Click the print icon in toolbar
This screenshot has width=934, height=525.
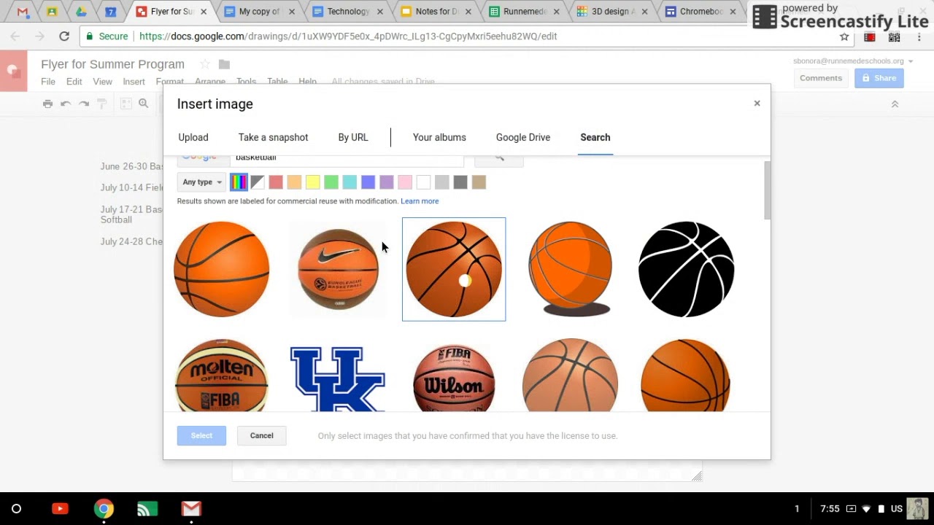47,104
